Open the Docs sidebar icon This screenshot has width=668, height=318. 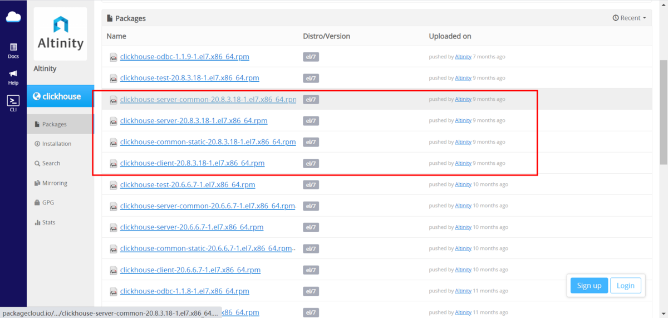click(13, 51)
